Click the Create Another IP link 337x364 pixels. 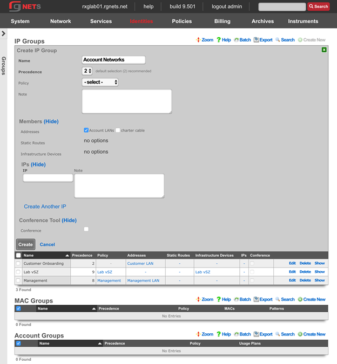[45, 207]
